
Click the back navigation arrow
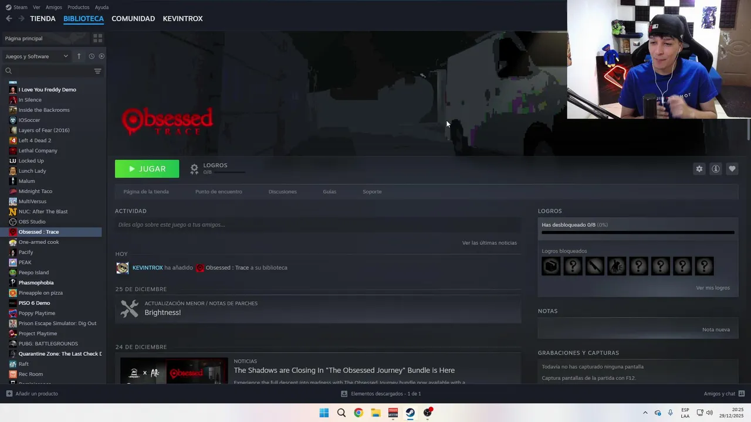point(9,19)
